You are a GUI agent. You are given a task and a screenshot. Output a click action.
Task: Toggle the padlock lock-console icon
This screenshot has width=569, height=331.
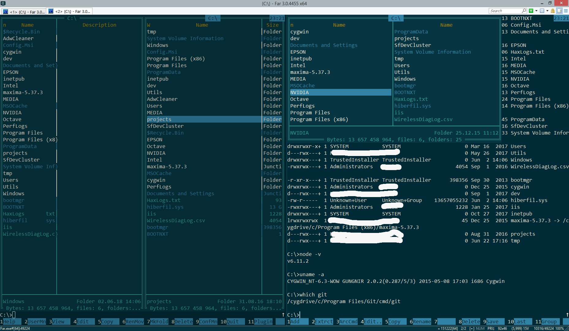[x=553, y=11]
